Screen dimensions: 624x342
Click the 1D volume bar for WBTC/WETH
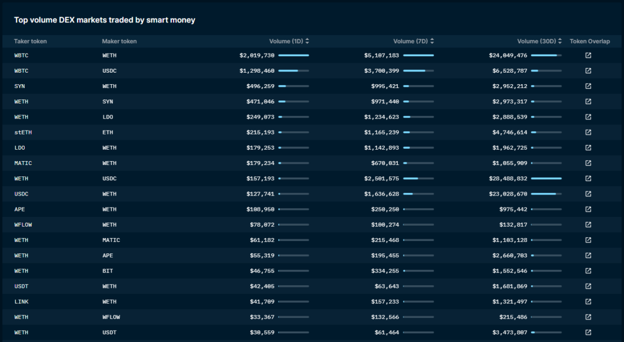point(293,55)
